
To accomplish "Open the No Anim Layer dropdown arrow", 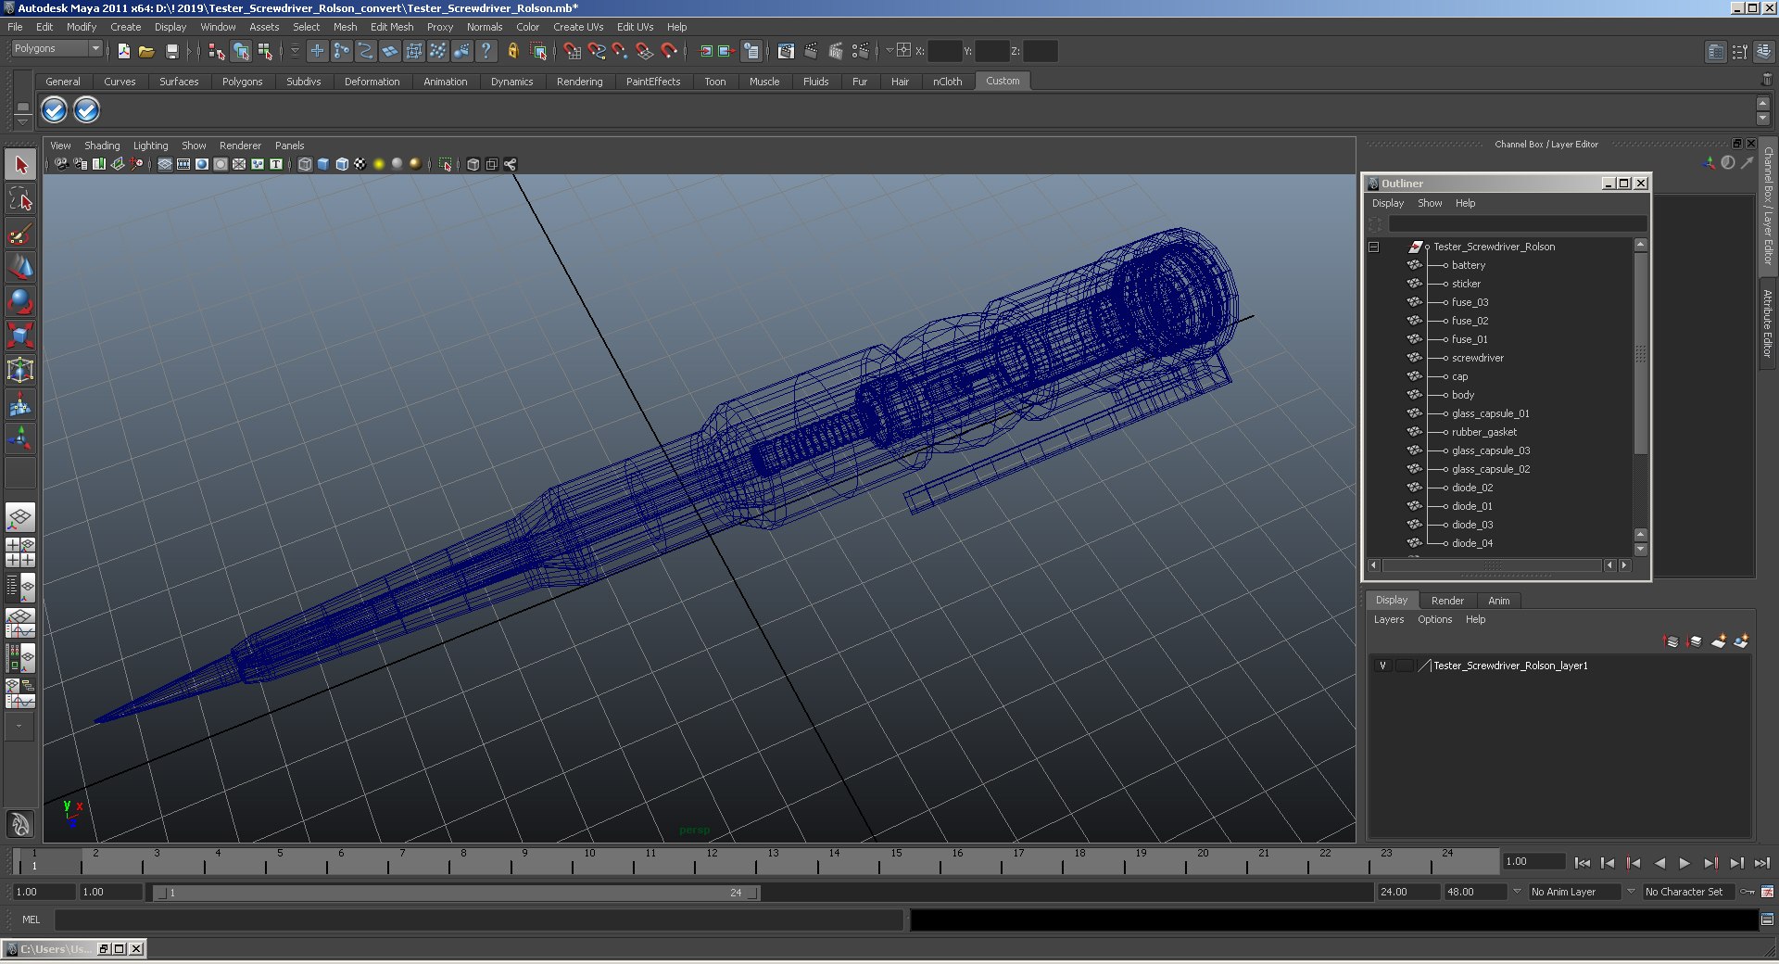I will pyautogui.click(x=1517, y=892).
